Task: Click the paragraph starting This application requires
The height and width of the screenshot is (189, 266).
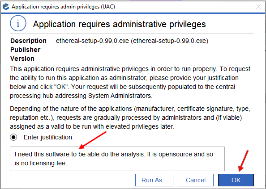Action: coord(130,82)
